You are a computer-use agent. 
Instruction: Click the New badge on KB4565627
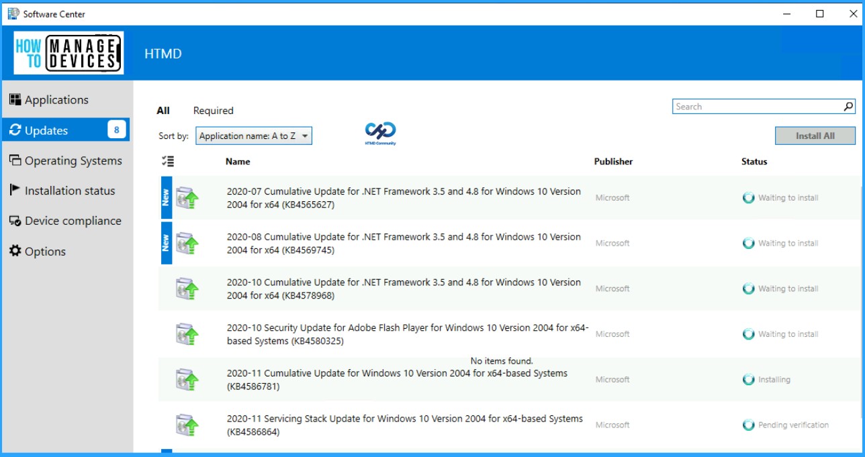[166, 198]
